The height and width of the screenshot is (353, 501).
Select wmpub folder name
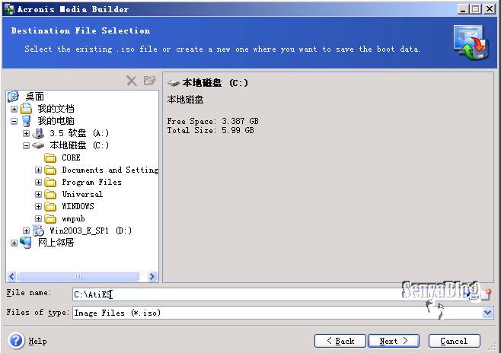point(74,219)
